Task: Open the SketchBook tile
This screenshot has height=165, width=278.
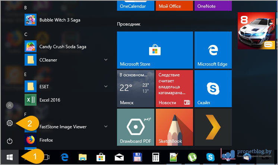Action: point(174,127)
